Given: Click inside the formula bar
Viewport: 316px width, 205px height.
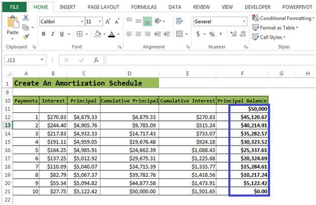Looking at the screenshot, I should (210, 60).
